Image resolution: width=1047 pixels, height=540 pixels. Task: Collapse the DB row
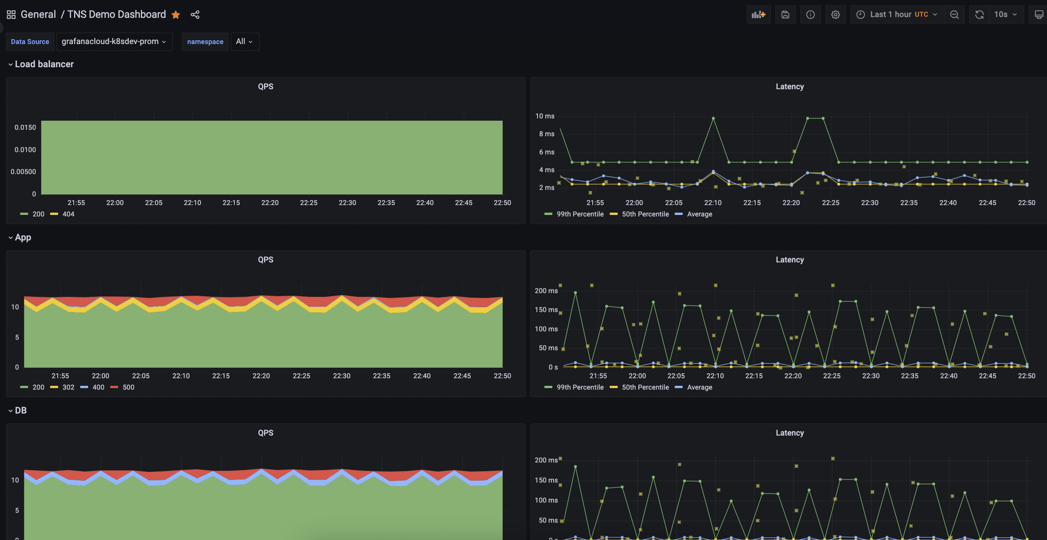click(x=17, y=411)
